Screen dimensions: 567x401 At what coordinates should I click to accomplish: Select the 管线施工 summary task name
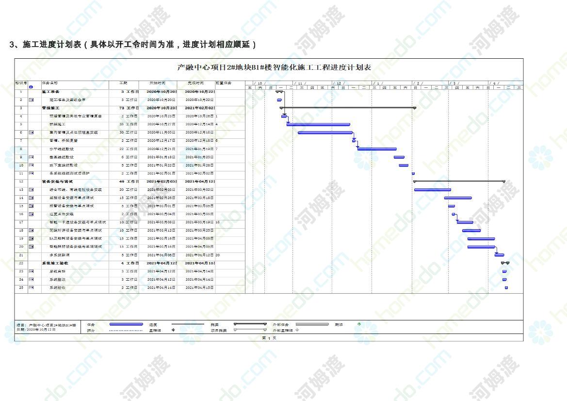point(51,108)
